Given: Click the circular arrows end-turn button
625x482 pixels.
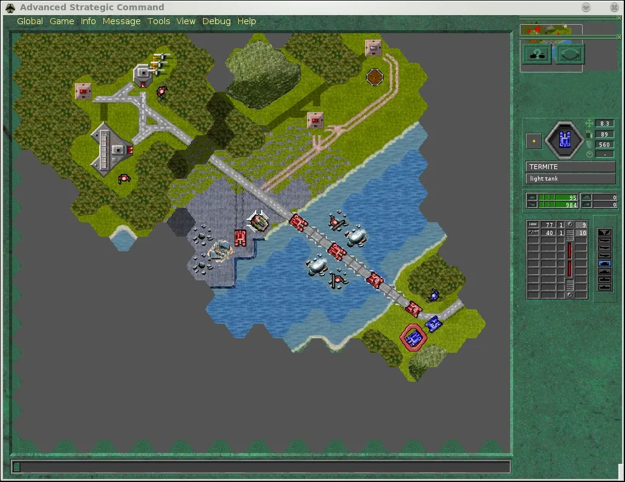Looking at the screenshot, I should 570,54.
